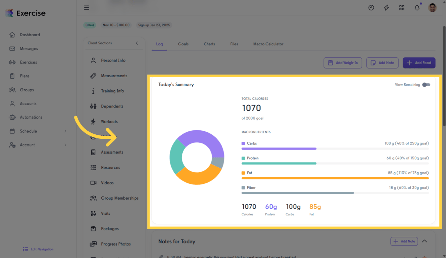Viewport: 446px width, 258px height.
Task: Click the Add Weigh-In button
Action: 343,63
